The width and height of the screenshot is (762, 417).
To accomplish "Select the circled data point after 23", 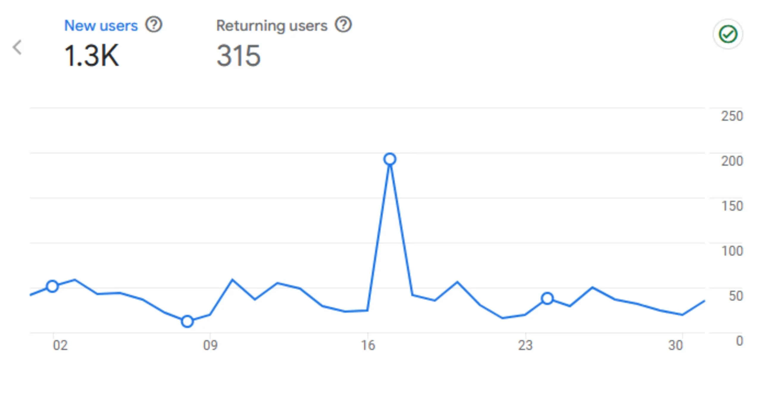I will [x=547, y=298].
